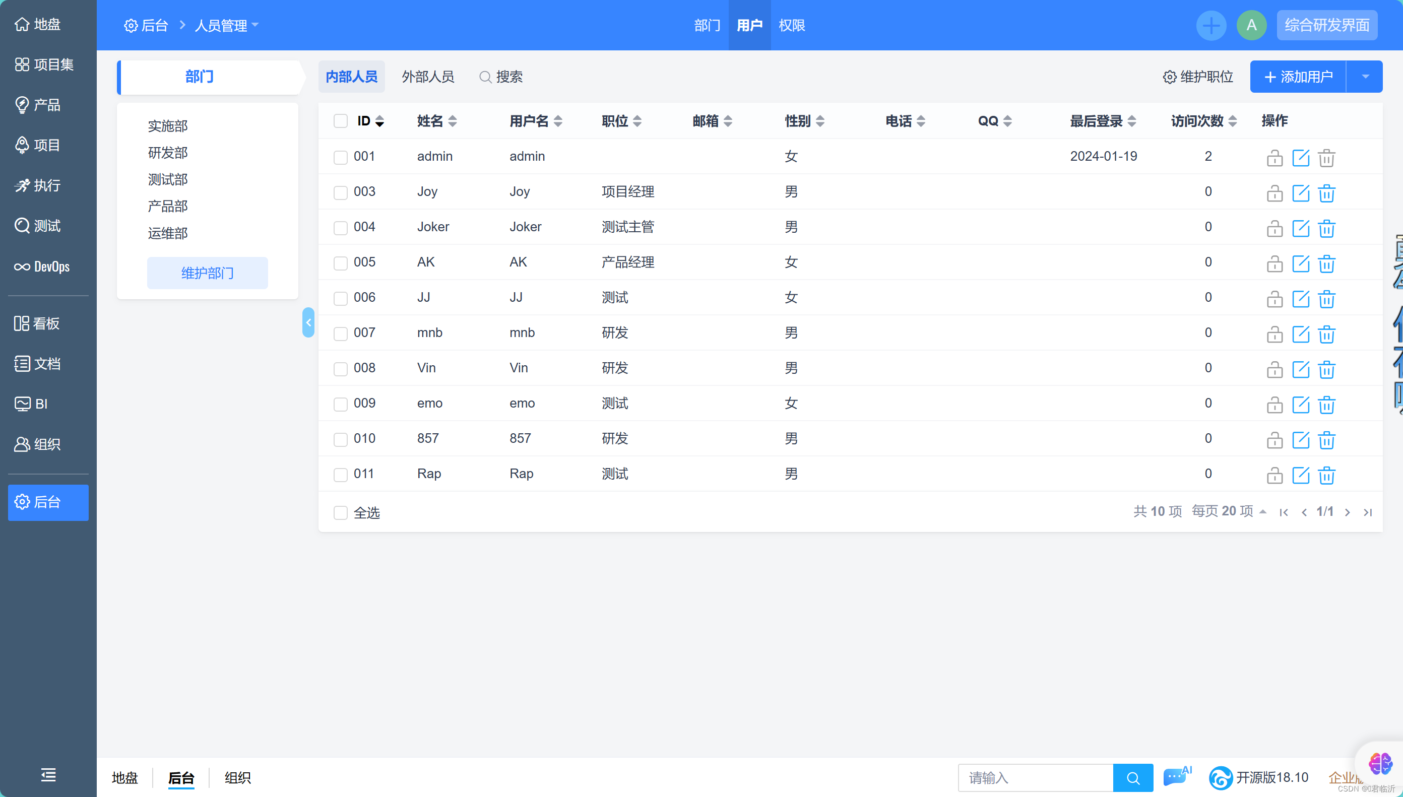Select 研发部 in the department list

[x=167, y=153]
